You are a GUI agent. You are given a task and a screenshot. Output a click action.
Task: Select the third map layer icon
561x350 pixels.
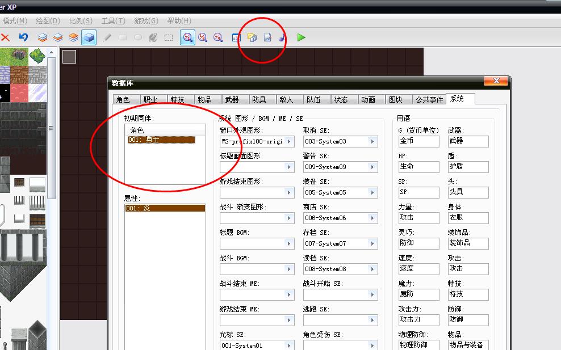73,37
